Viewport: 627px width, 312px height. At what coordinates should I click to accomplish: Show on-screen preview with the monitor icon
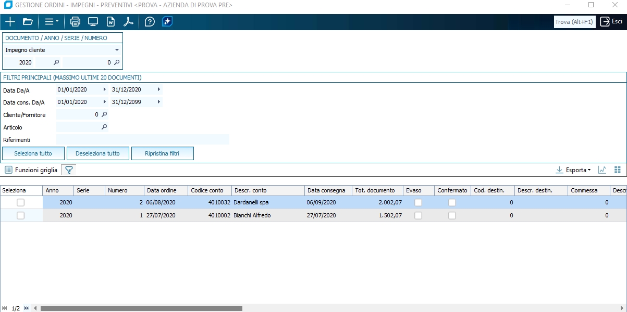(x=93, y=22)
